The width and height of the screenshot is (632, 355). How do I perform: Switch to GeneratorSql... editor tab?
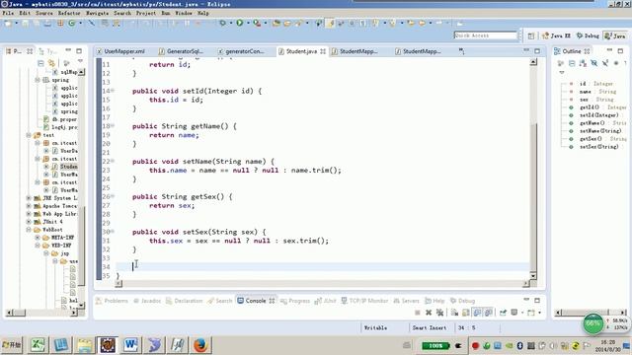(x=181, y=51)
